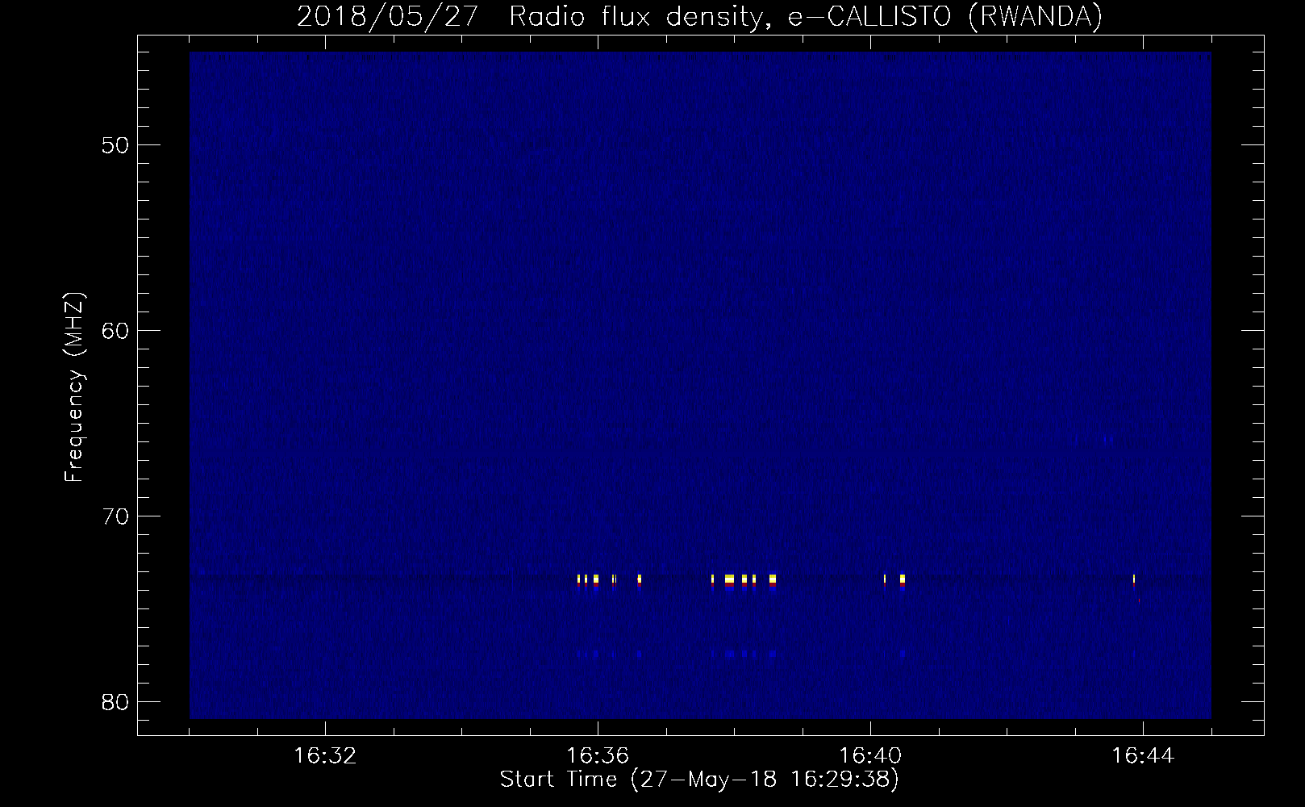Click the 16:40 time tick label
1305x807 pixels.
[870, 756]
